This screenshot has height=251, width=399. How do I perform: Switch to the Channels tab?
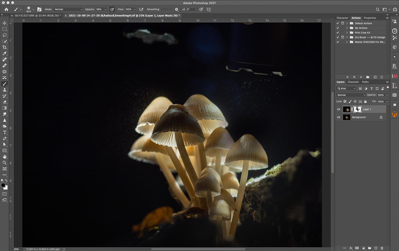tap(353, 82)
